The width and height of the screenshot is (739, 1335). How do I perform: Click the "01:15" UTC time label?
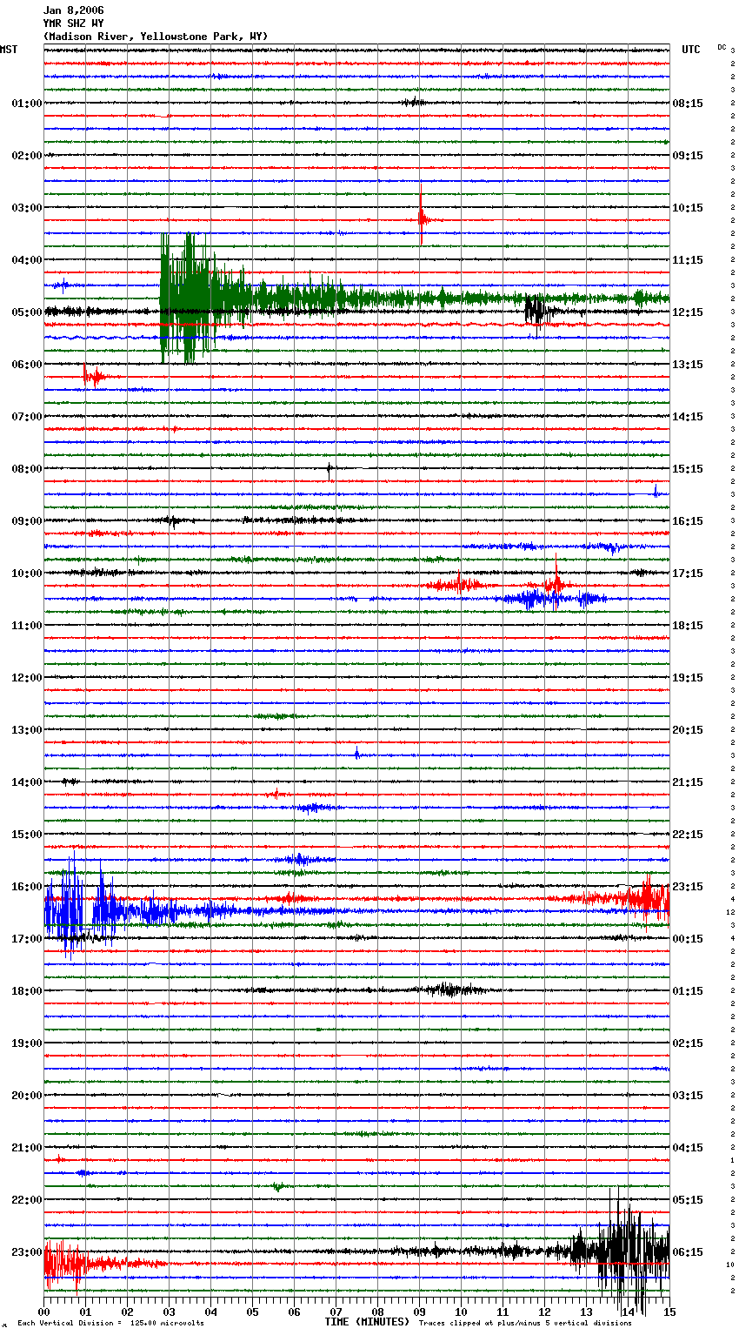point(688,991)
